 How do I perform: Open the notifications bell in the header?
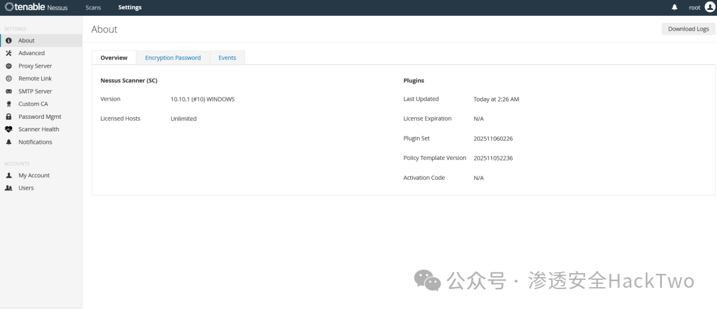point(675,7)
